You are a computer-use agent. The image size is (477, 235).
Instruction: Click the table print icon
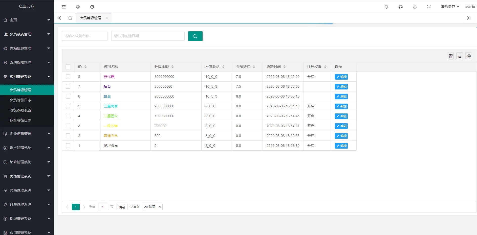coord(469,56)
